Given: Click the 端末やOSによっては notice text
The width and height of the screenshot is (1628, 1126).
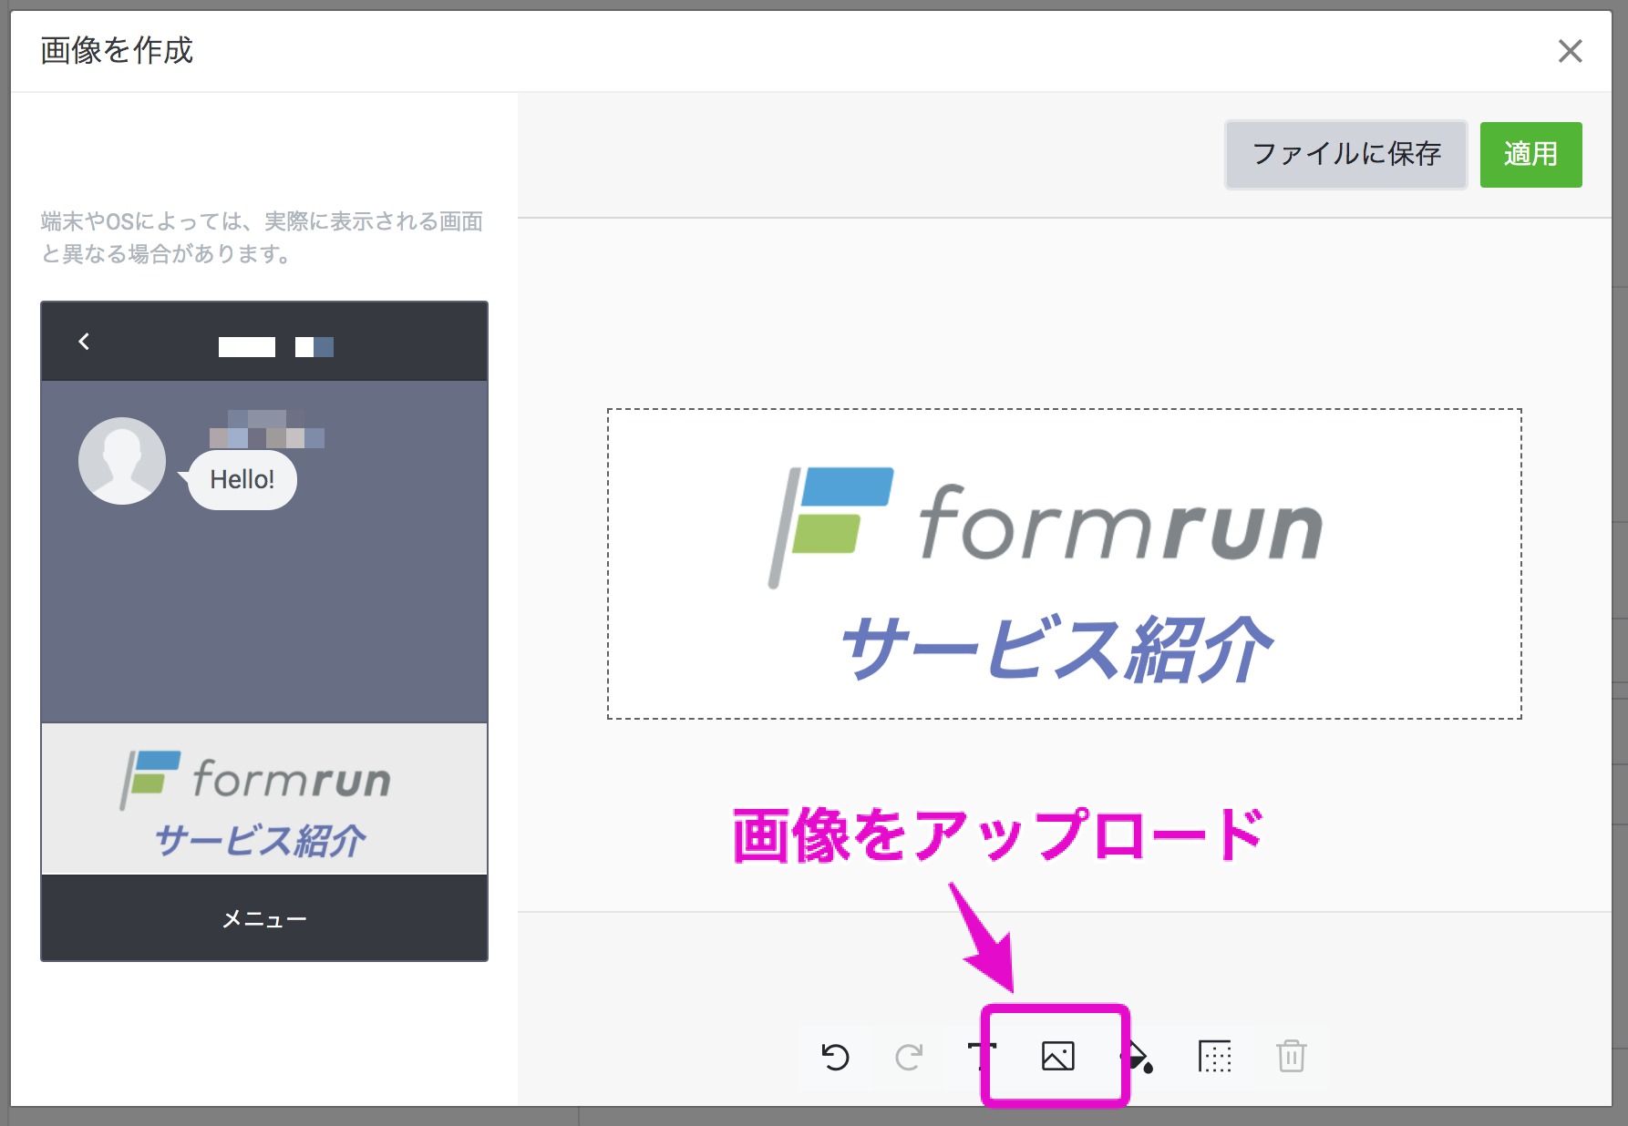Looking at the screenshot, I should [x=262, y=237].
